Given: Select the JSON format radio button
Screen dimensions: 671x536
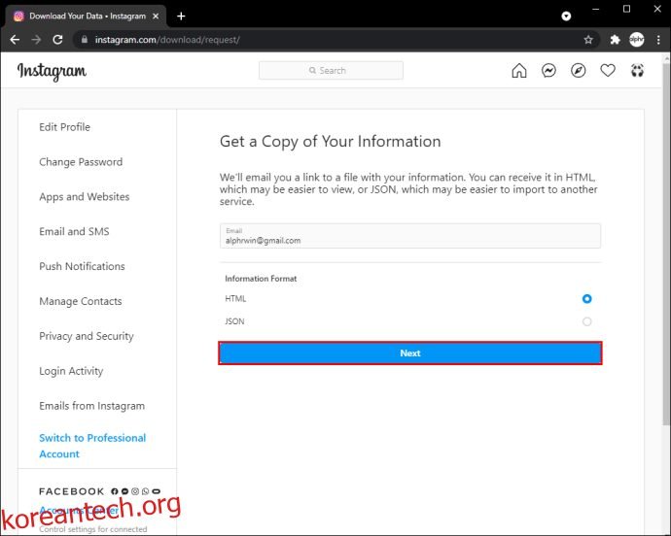Looking at the screenshot, I should click(586, 321).
